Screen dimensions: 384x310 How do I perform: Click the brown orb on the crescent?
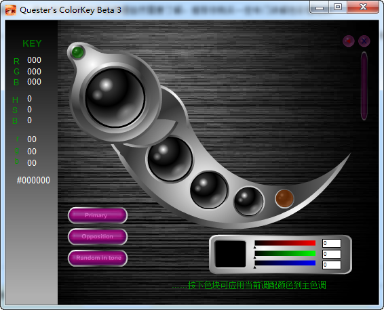[284, 198]
